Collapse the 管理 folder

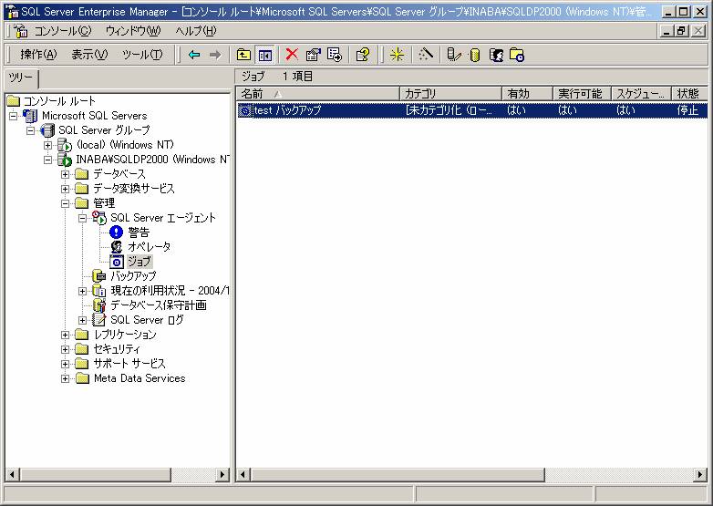(x=65, y=203)
